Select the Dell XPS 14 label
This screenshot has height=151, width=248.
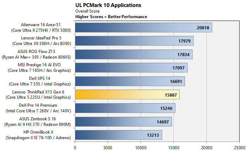(x=40, y=78)
